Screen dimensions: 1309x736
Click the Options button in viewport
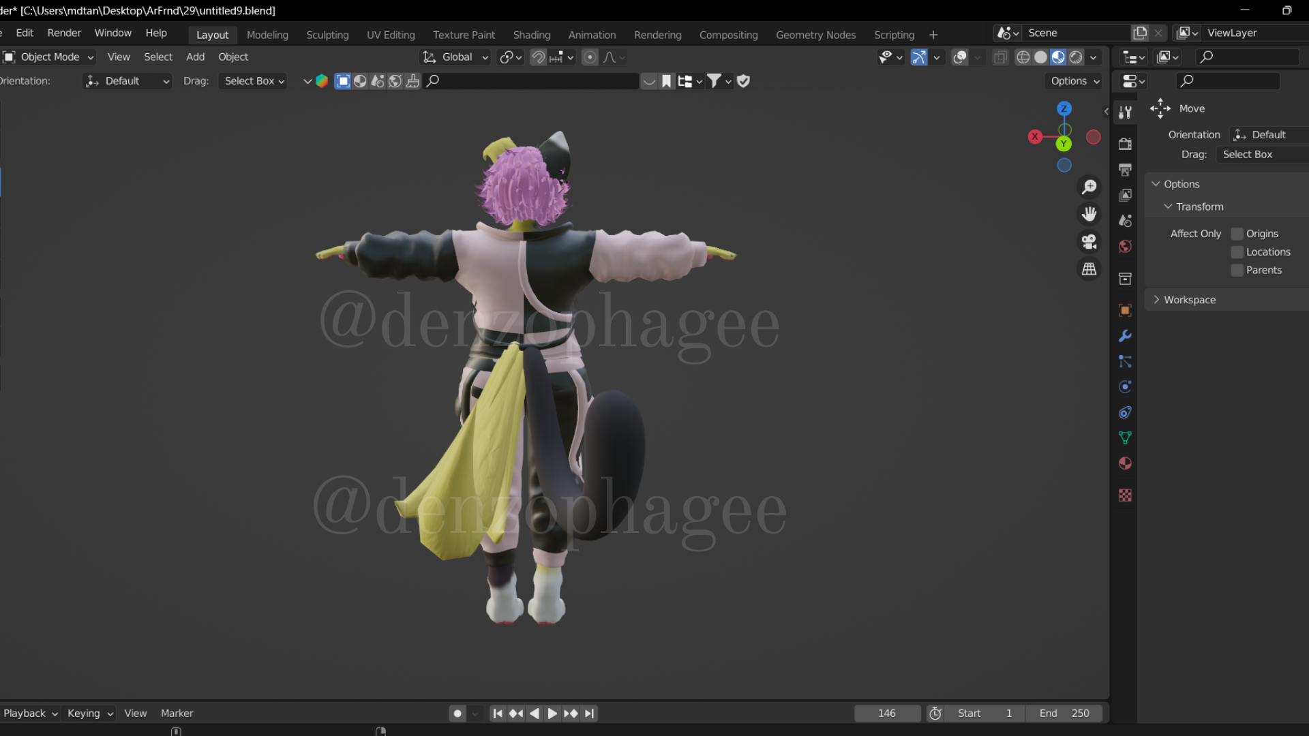(1074, 81)
